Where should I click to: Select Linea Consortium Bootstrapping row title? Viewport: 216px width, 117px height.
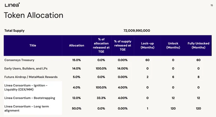point(30,98)
